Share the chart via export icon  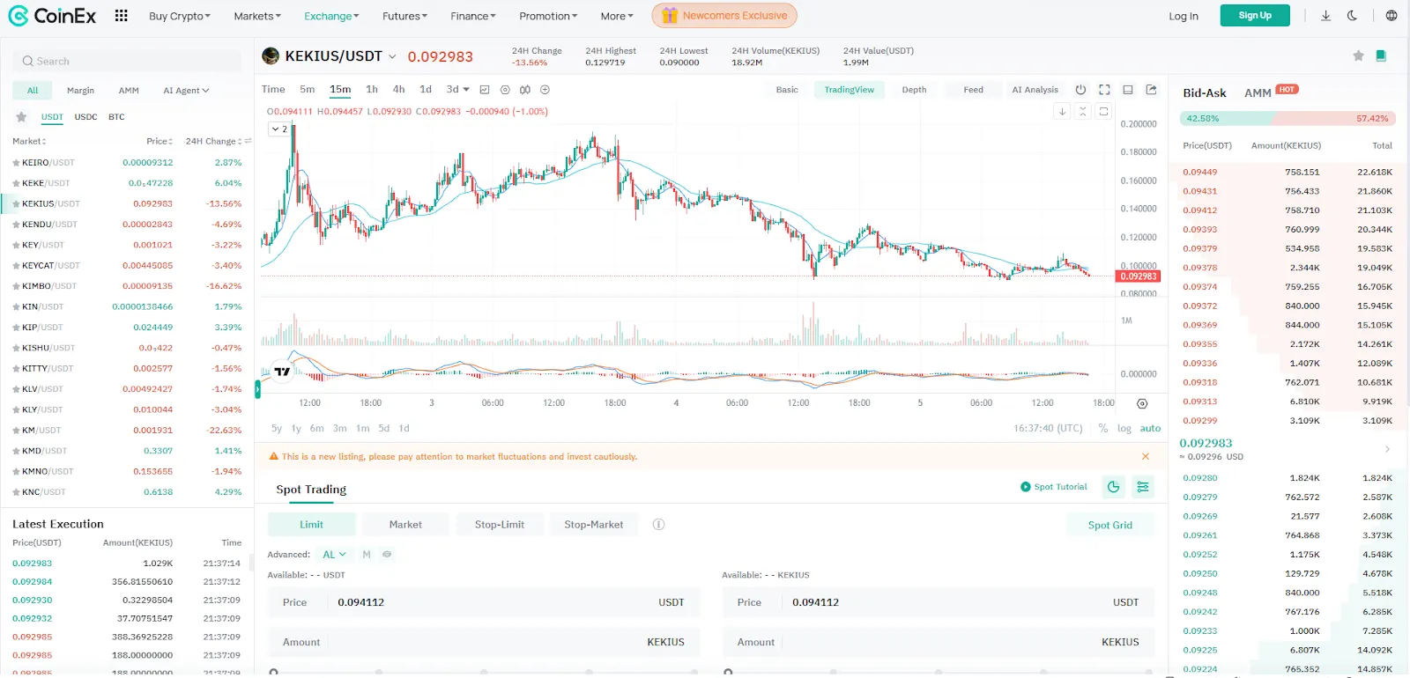(1151, 90)
